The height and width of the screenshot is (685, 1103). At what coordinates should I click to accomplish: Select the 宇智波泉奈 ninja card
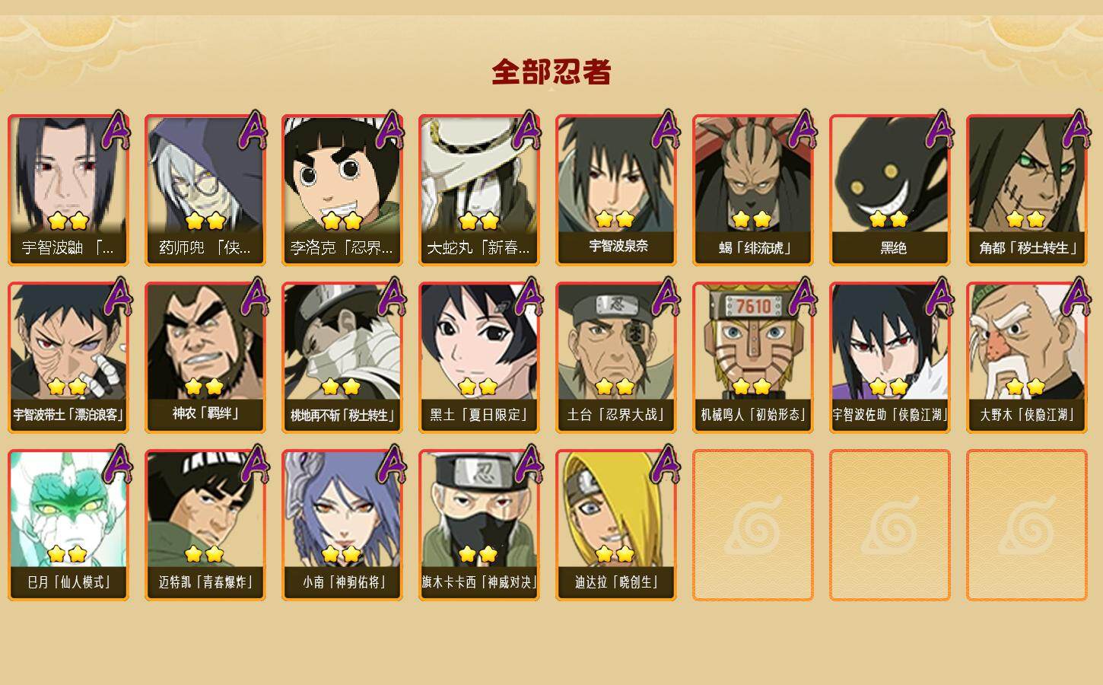616,190
